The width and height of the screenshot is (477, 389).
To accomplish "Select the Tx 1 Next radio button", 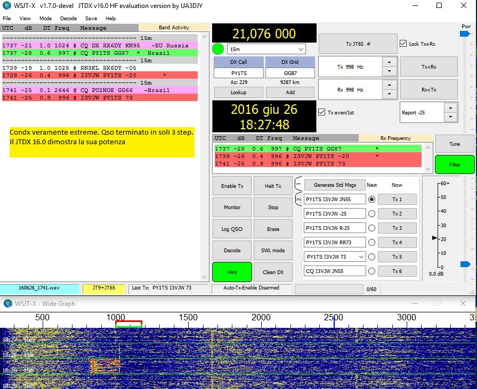I will (371, 200).
